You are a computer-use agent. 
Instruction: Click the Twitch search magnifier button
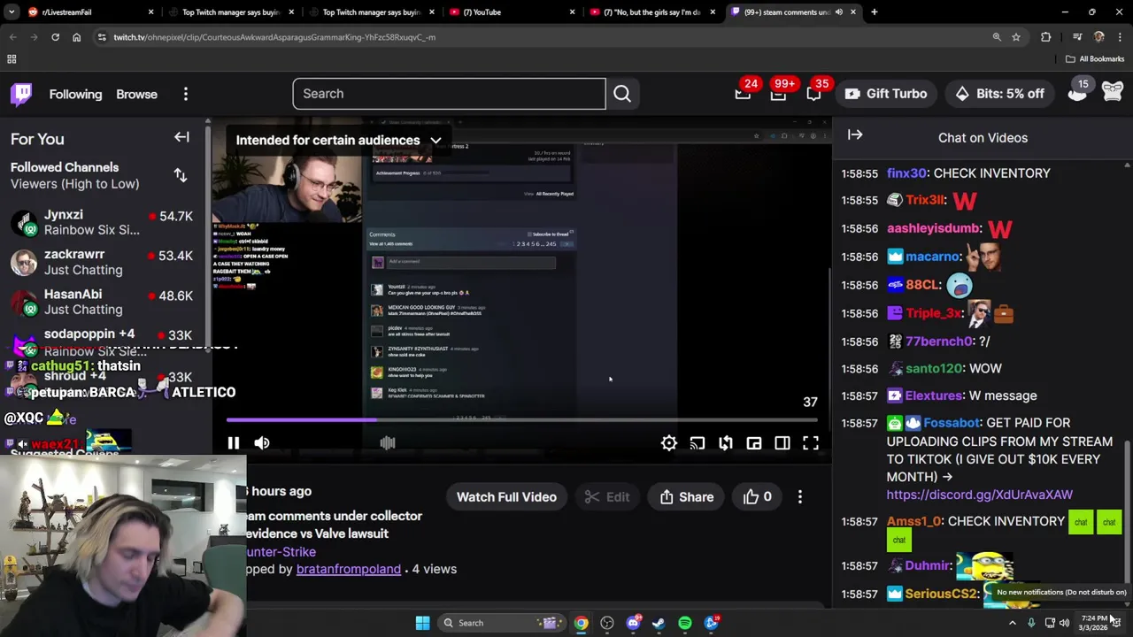click(622, 94)
